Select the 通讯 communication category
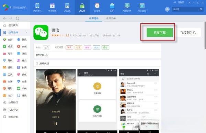 pos(22,96)
